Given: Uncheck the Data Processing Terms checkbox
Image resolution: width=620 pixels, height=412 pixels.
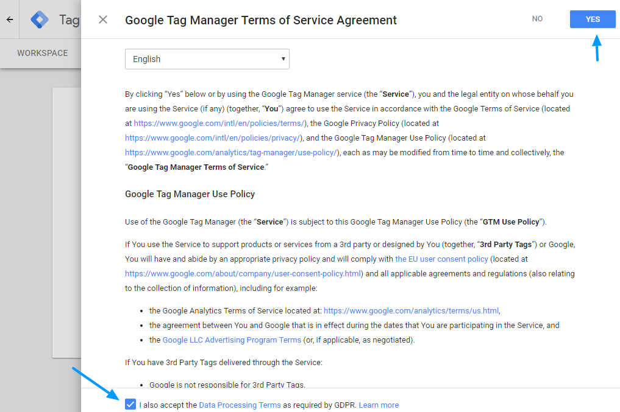Looking at the screenshot, I should coord(130,404).
